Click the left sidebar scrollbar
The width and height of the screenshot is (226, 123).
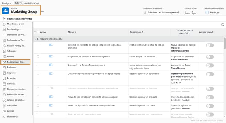coord(33,68)
